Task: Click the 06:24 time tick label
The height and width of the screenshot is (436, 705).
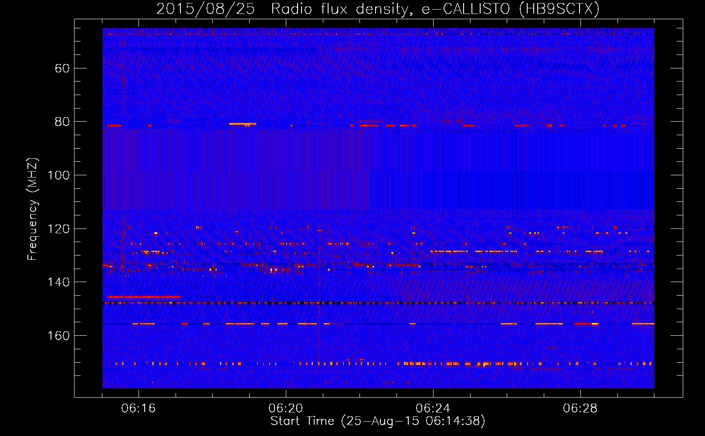Action: pos(433,409)
